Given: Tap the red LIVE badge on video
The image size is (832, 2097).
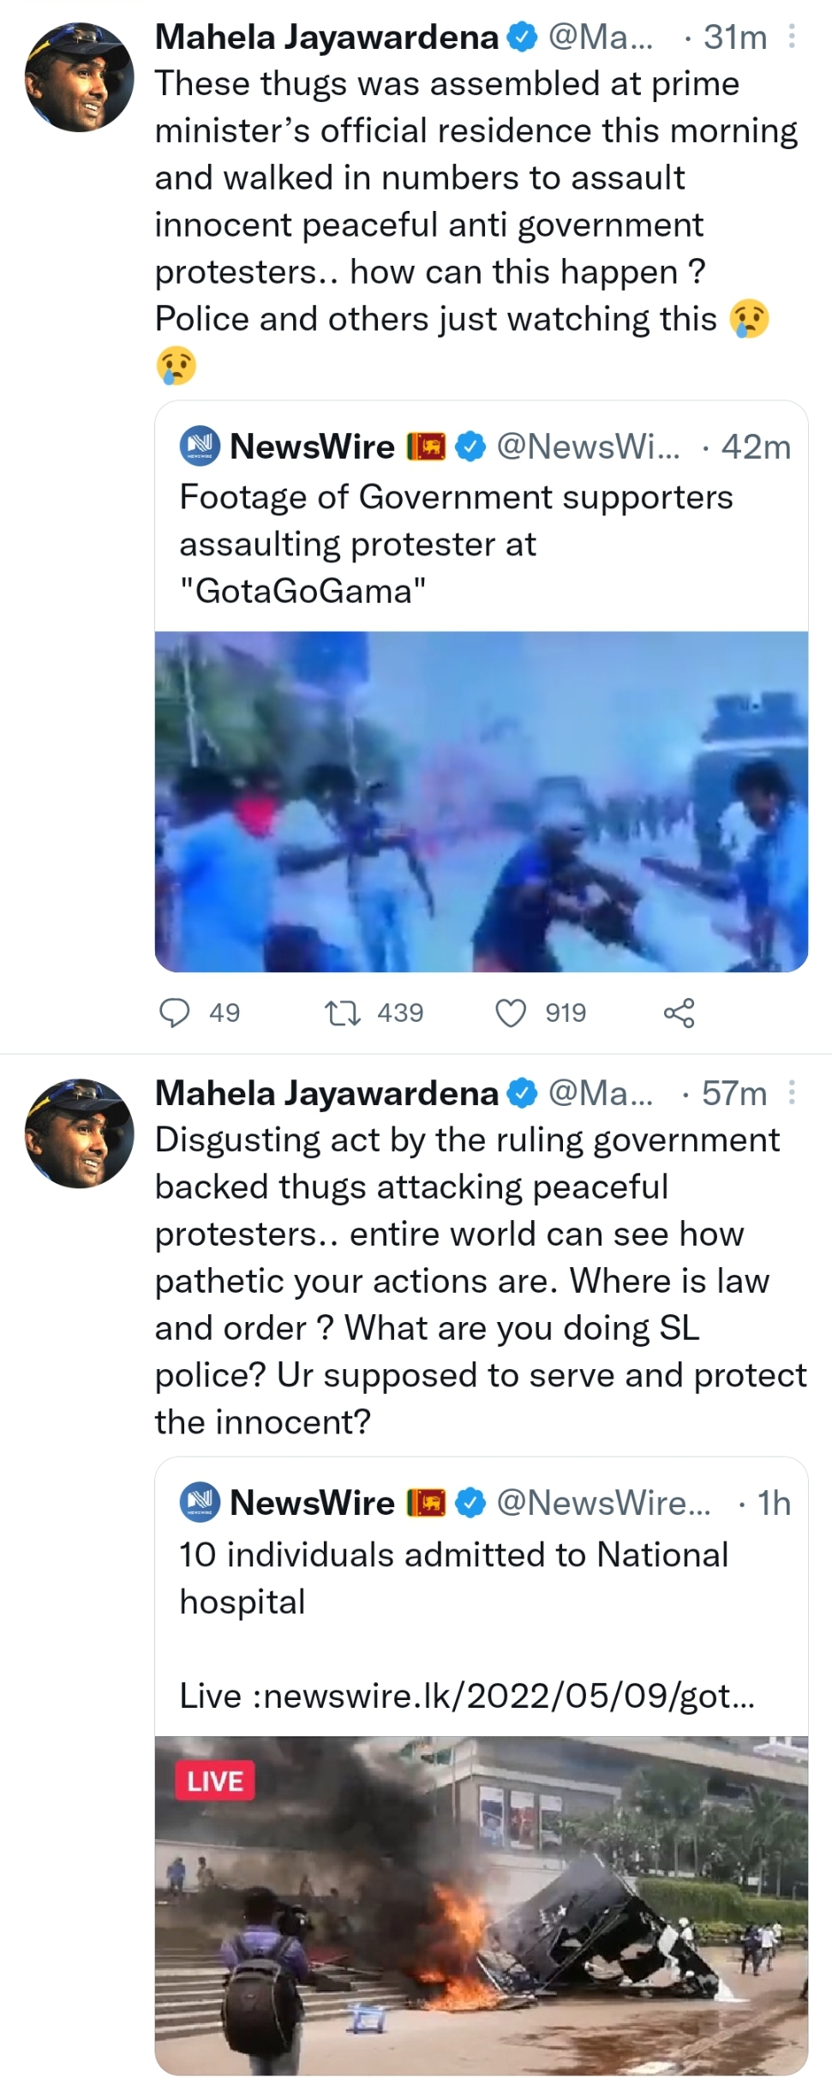Looking at the screenshot, I should click(215, 1782).
